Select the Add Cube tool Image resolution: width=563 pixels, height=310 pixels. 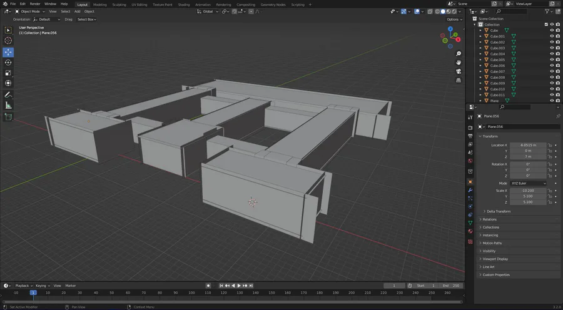coord(8,117)
